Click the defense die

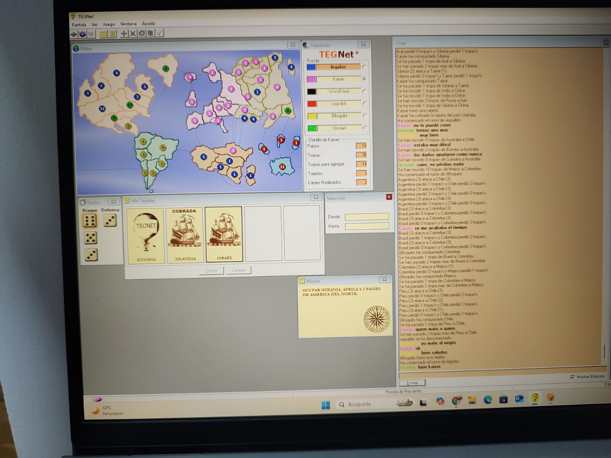(110, 220)
